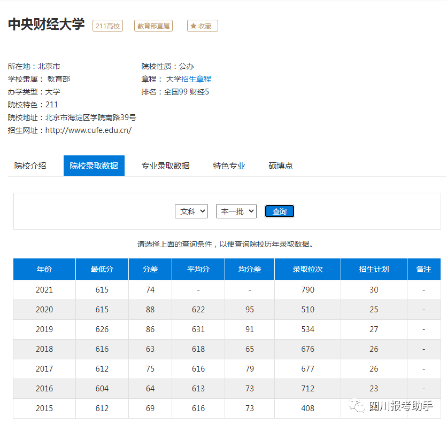Click the 招生计划 column header
Image resolution: width=447 pixels, height=425 pixels.
374,269
